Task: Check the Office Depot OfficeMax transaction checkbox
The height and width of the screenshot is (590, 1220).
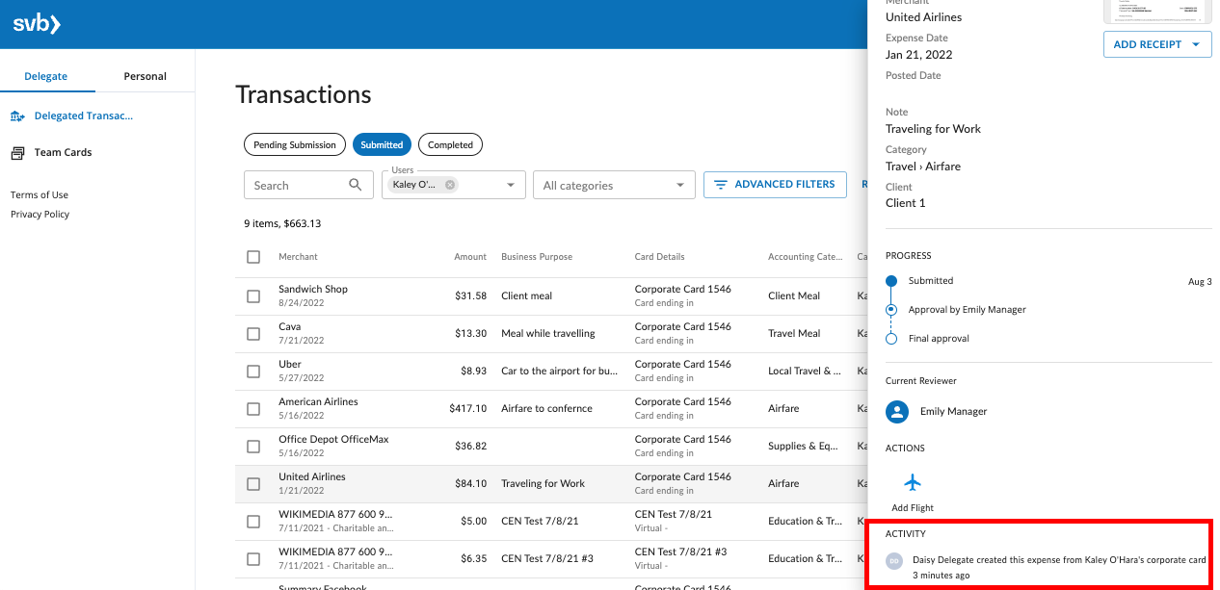Action: point(253,447)
